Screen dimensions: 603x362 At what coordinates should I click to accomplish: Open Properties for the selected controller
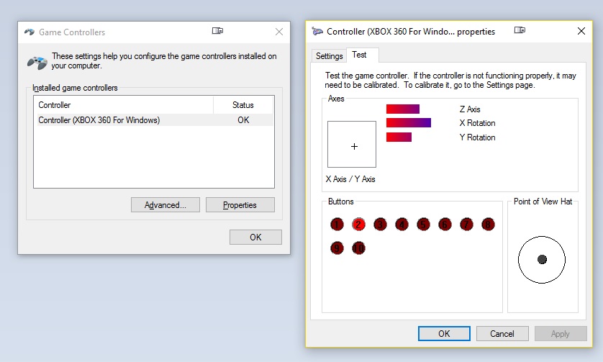coord(240,205)
